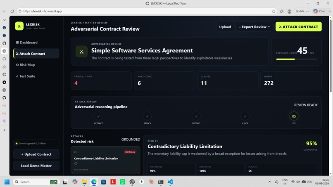333x187 pixels.
Task: Click the + Upload Contract sidebar button
Action: 36,154
